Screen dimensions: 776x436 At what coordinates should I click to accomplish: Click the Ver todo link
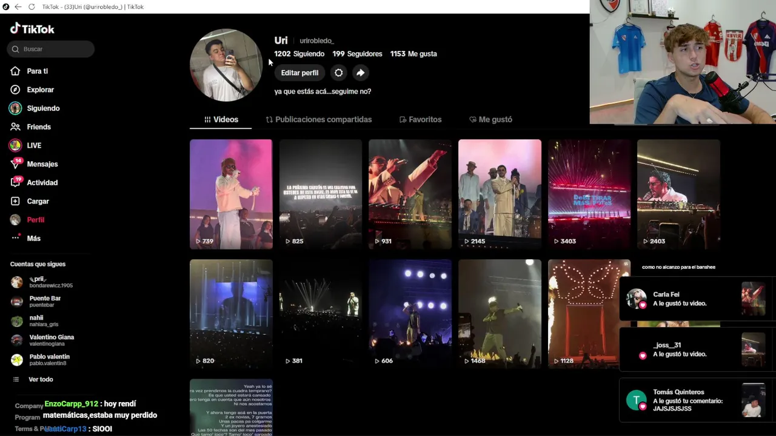(41, 379)
